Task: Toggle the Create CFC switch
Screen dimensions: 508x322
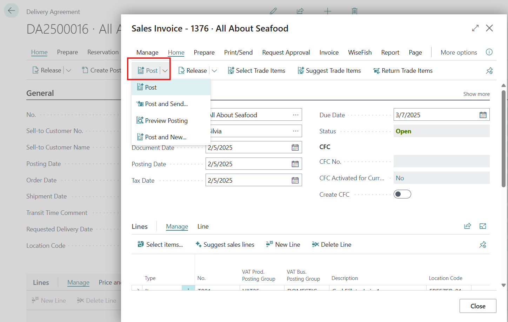Action: (402, 194)
